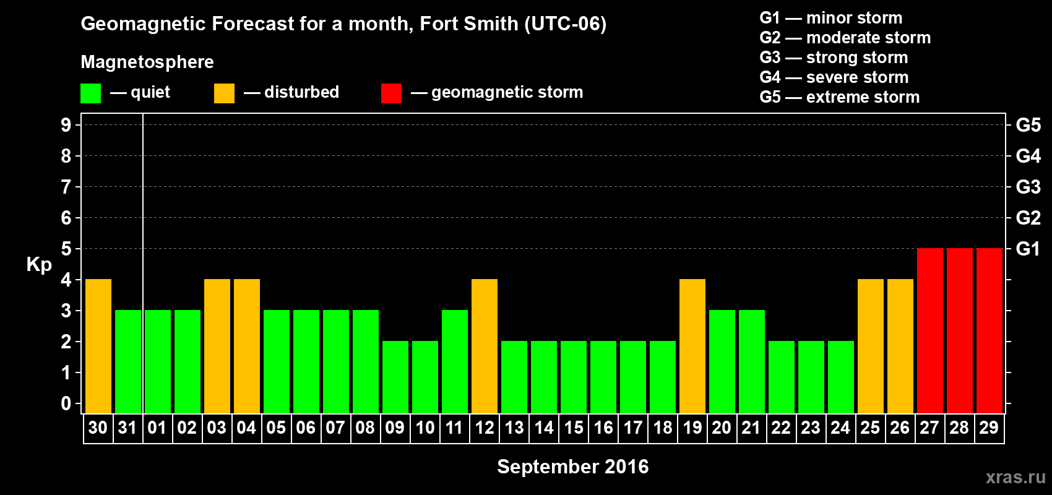Screen dimensions: 1052x495
Task: Click the red bar for day 29
Action: point(989,330)
